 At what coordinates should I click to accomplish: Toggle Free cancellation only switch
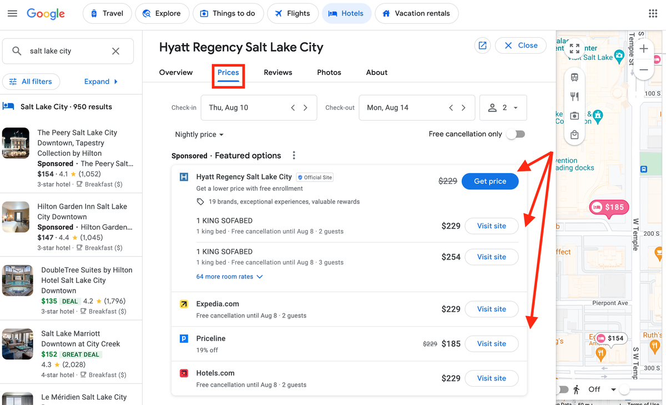coord(516,134)
